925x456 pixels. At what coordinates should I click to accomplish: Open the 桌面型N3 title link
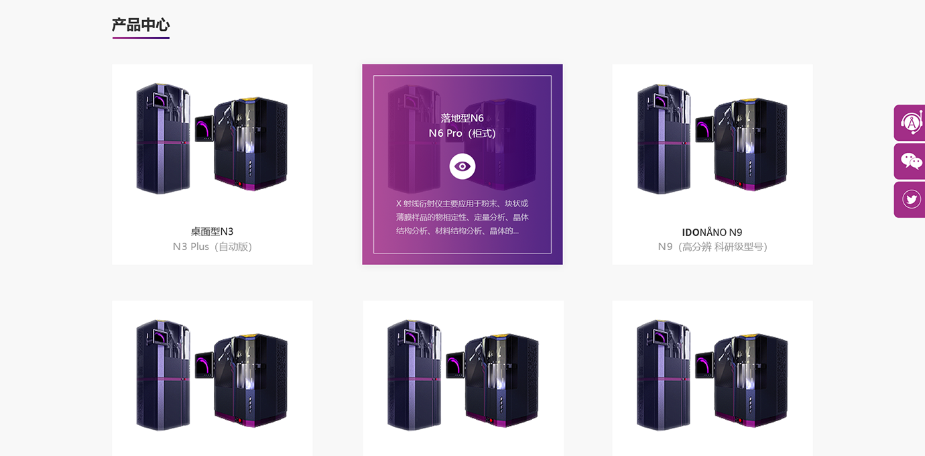212,231
